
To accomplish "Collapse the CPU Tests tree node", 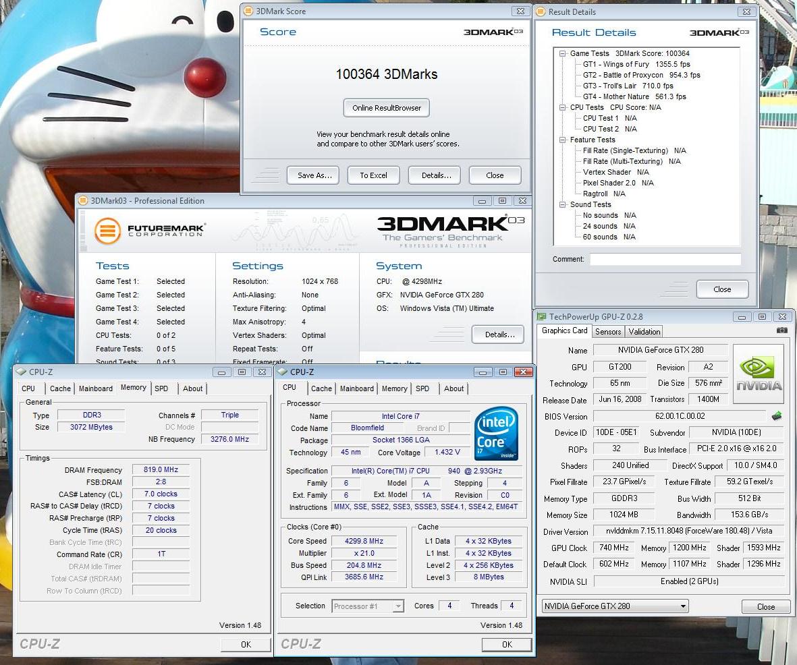I will coord(563,107).
